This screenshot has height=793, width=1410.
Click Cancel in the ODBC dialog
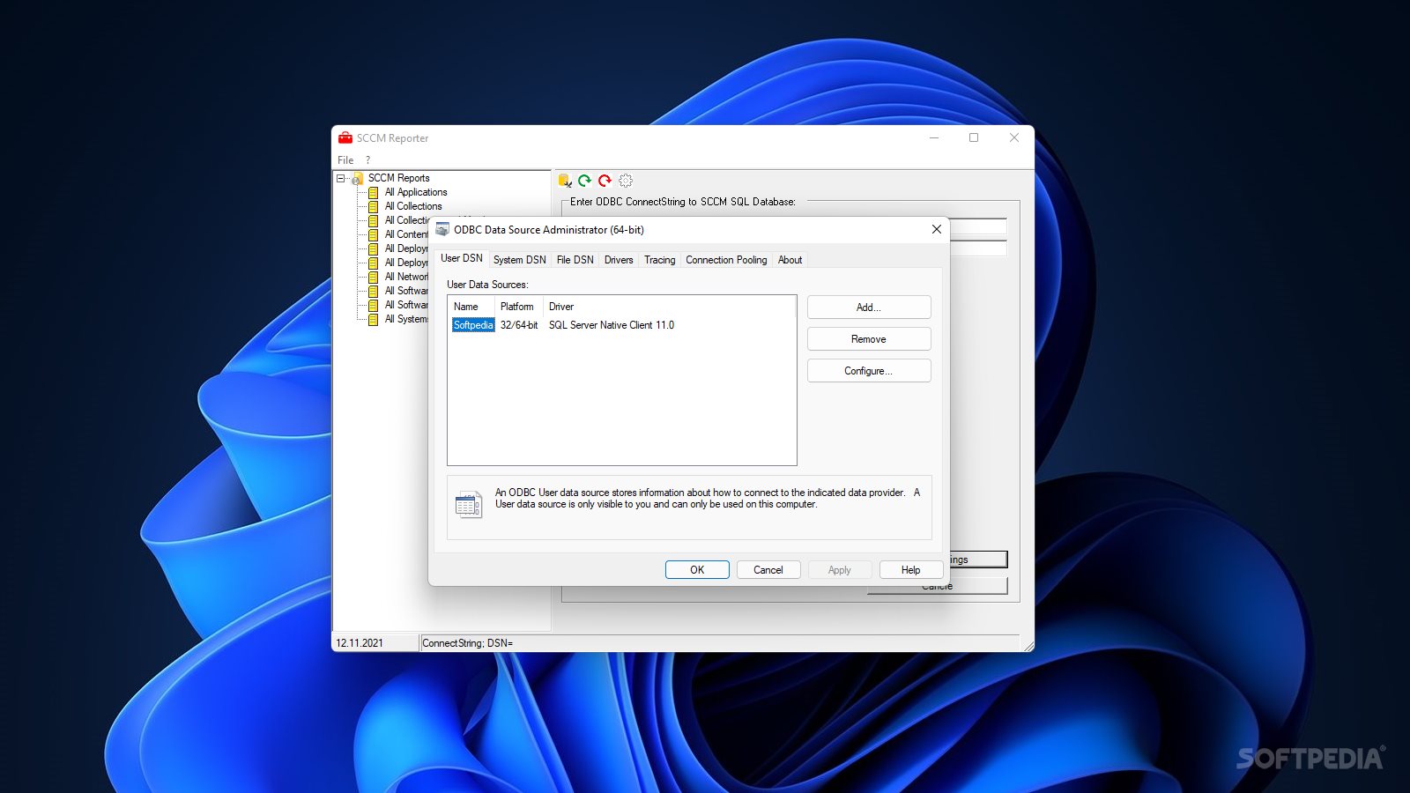768,570
